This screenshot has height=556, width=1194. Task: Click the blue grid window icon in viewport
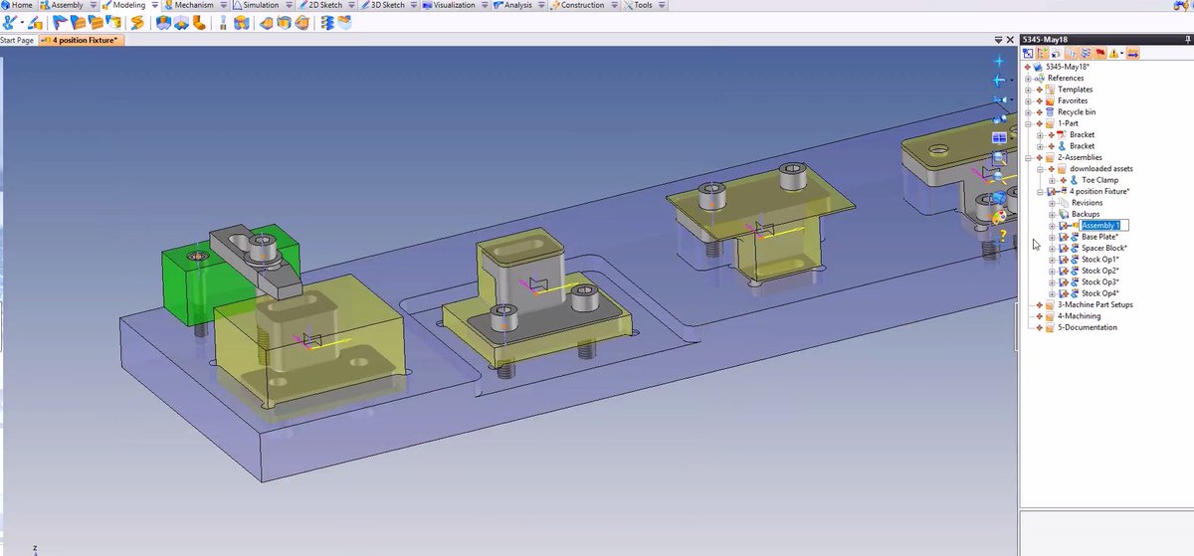click(999, 138)
